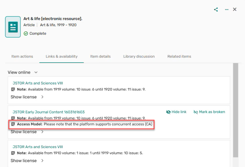
Task: Click the 'Complete' status text
Action: point(38,33)
